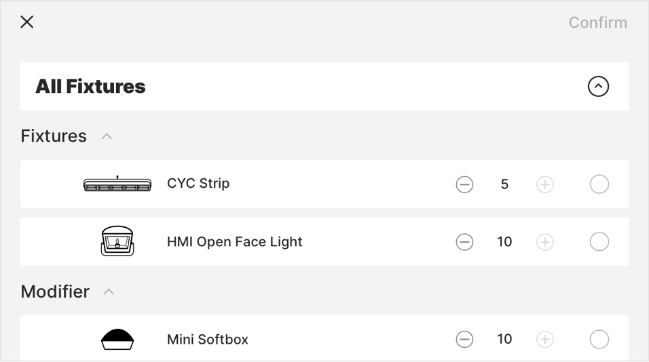Collapse the All Fixtures panel

pyautogui.click(x=598, y=87)
